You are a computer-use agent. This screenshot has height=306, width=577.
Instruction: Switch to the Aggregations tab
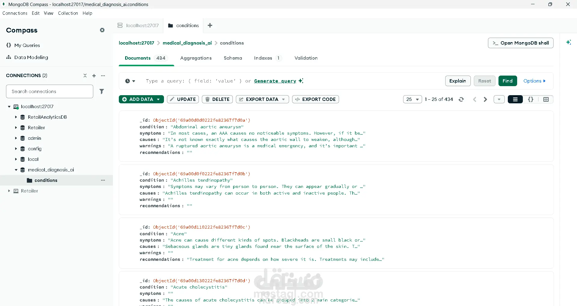(x=196, y=58)
